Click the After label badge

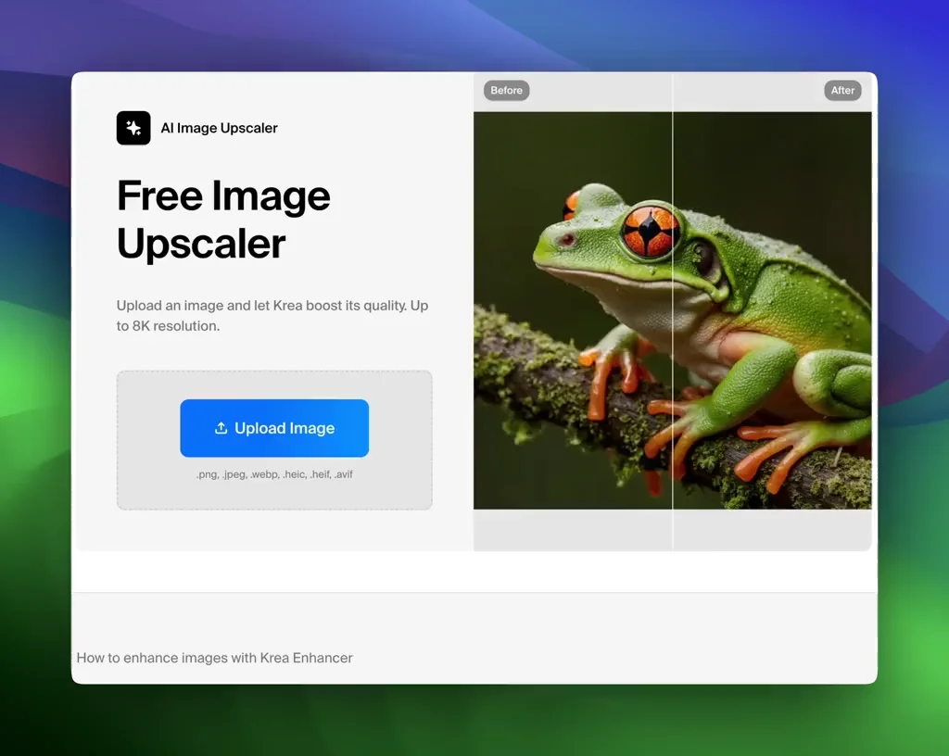pyautogui.click(x=842, y=90)
